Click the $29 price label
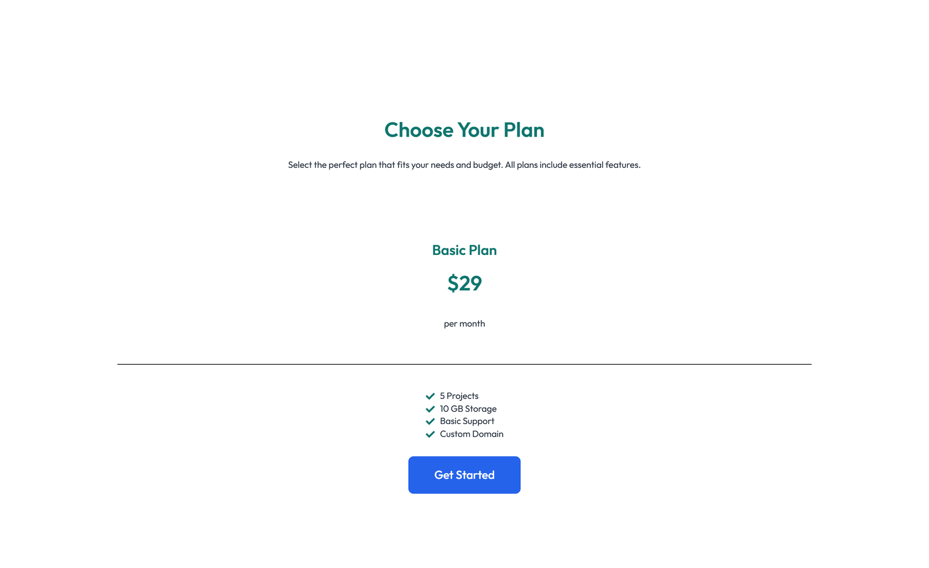Viewport: 929px width, 568px height. click(x=464, y=283)
